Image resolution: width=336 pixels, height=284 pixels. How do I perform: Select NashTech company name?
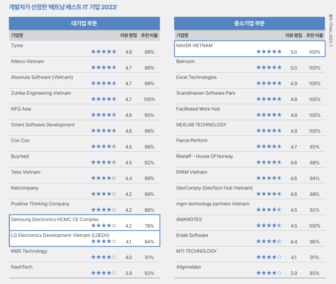[x=22, y=267]
